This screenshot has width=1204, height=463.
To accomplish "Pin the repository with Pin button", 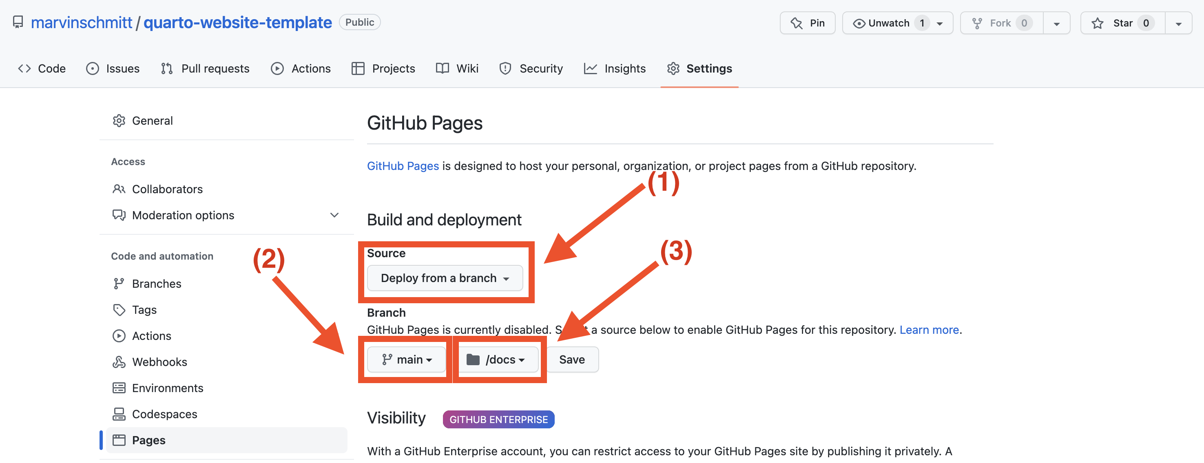I will click(x=807, y=23).
